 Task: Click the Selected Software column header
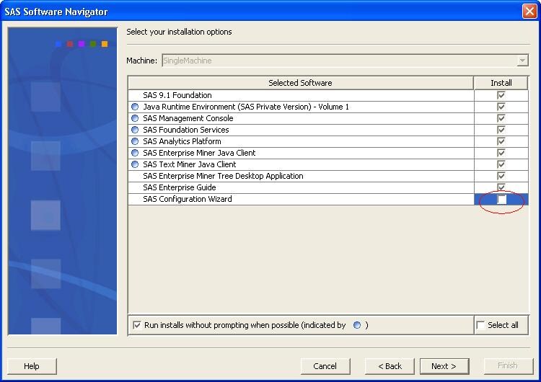click(x=300, y=83)
